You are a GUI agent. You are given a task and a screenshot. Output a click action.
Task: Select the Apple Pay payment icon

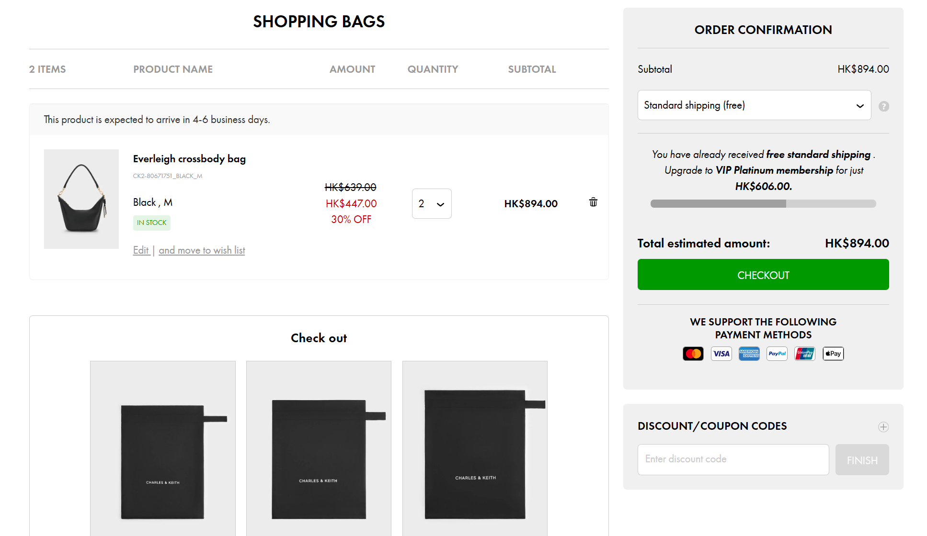coord(833,353)
